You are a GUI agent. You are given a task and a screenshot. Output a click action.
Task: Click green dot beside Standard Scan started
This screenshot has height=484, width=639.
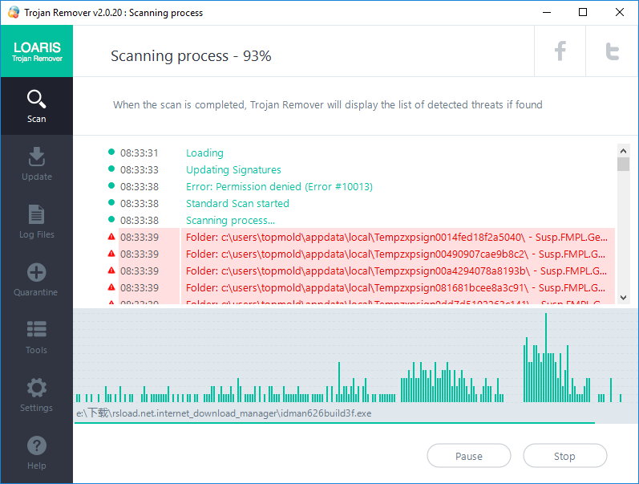pyautogui.click(x=111, y=202)
